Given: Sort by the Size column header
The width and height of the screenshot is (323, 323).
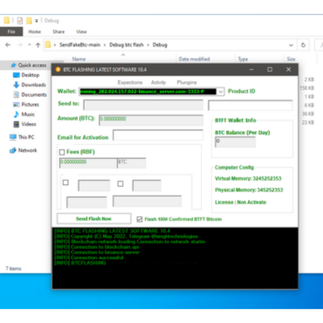Looking at the screenshot, I should (291, 59).
